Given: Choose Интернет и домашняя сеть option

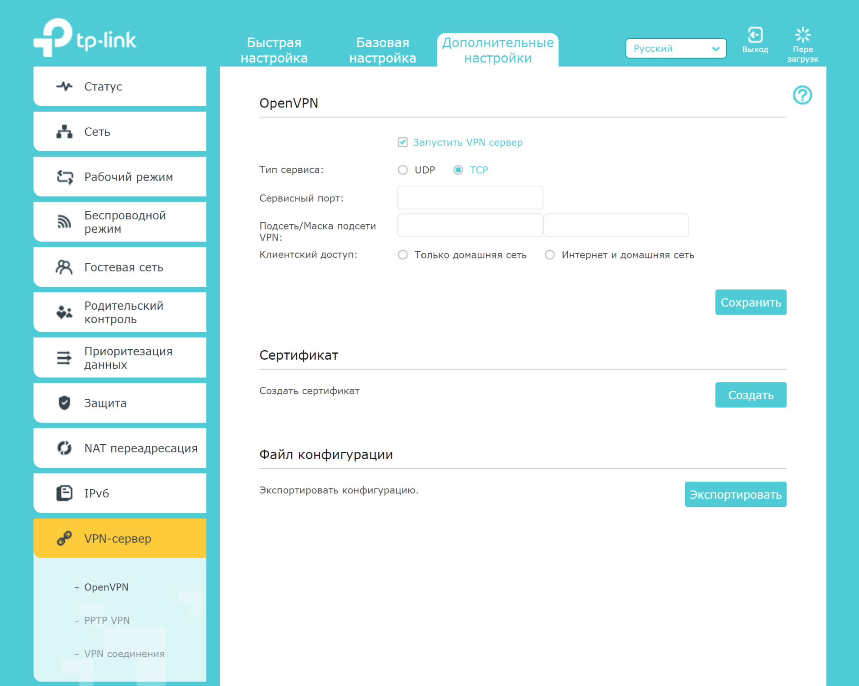Looking at the screenshot, I should [550, 255].
